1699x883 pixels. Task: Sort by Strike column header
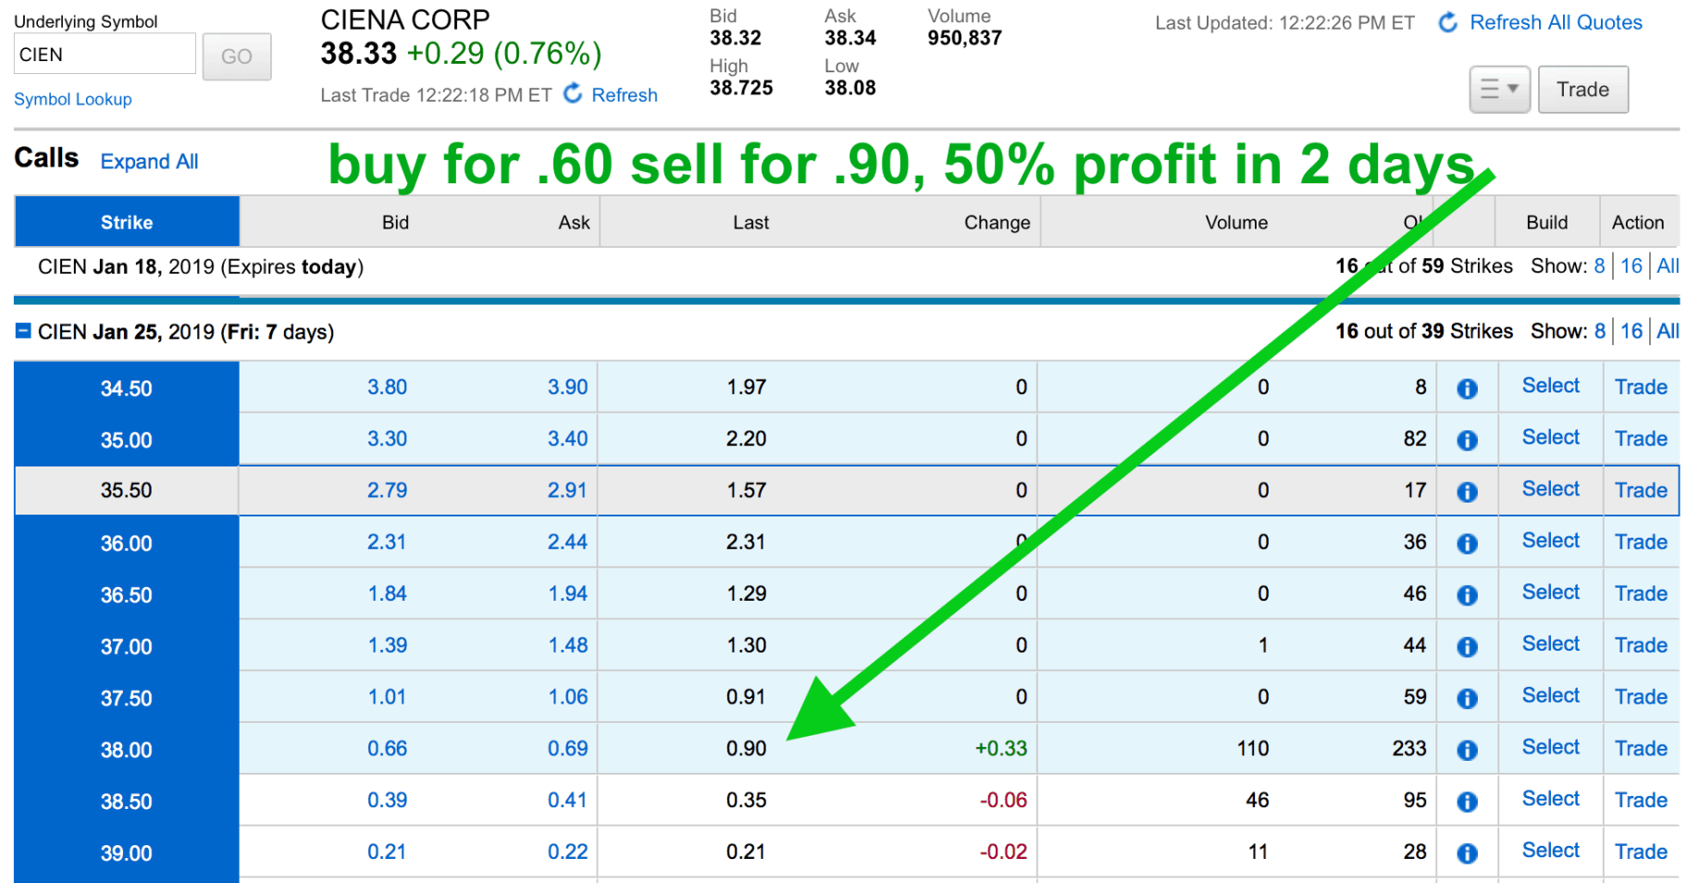[127, 222]
